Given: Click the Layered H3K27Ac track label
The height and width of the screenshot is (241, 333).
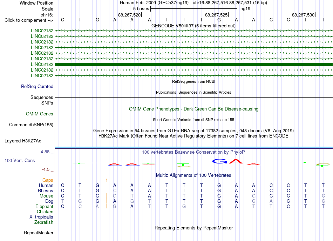Looking at the screenshot, I should coord(23,141).
